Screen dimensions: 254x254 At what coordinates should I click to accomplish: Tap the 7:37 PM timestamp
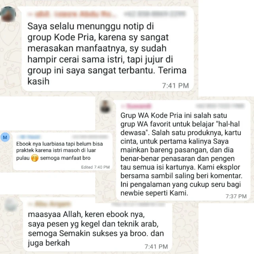(236, 196)
